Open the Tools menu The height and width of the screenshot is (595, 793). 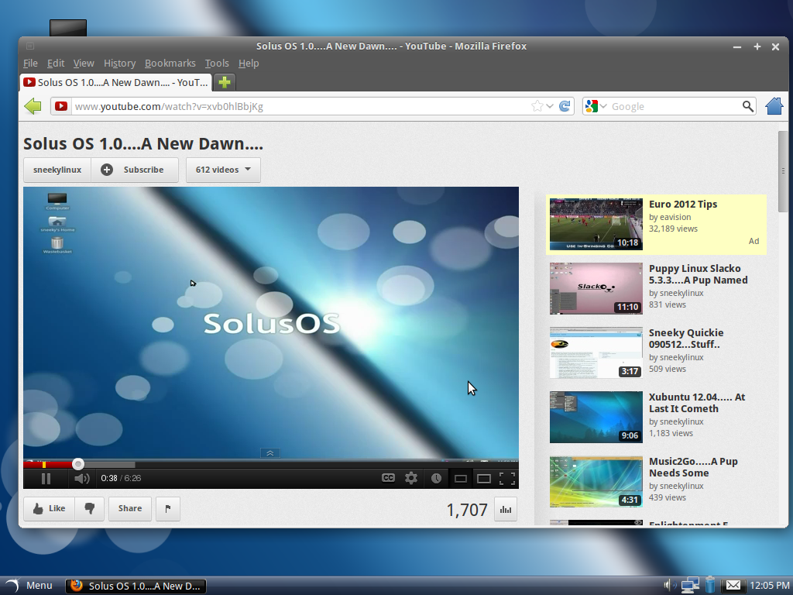217,64
